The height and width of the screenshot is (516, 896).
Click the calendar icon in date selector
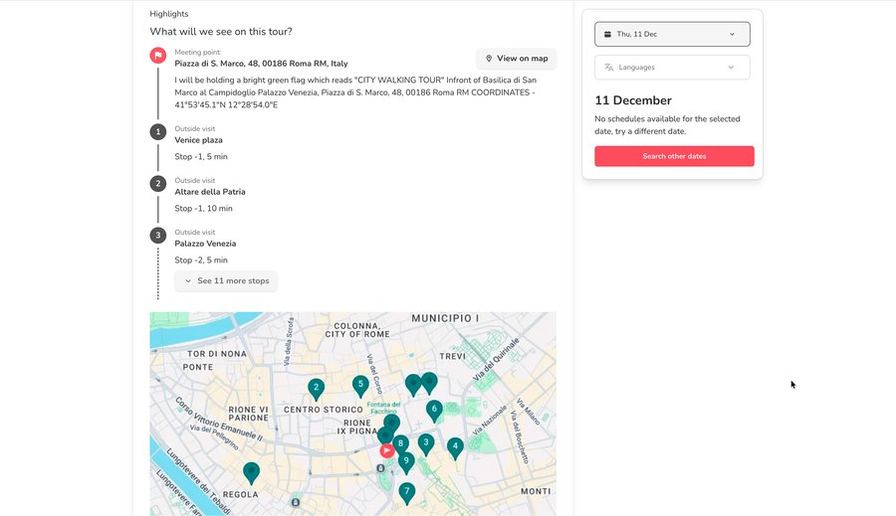[x=608, y=34]
